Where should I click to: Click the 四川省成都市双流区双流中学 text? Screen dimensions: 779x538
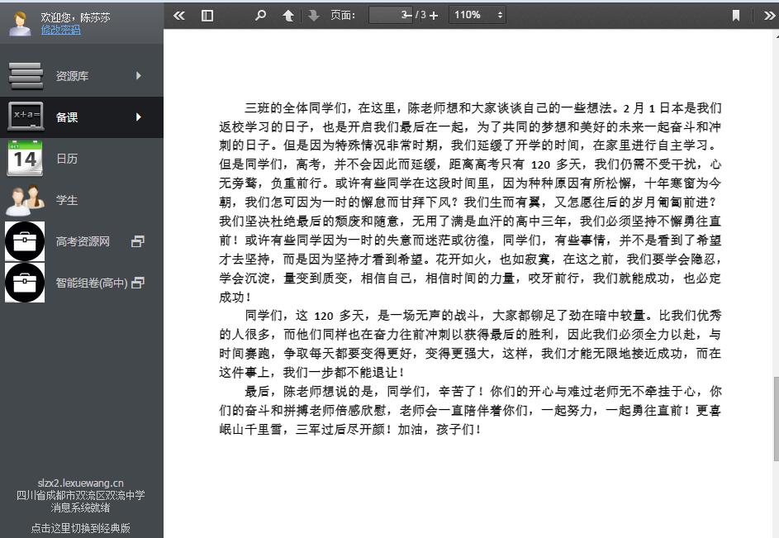point(80,495)
